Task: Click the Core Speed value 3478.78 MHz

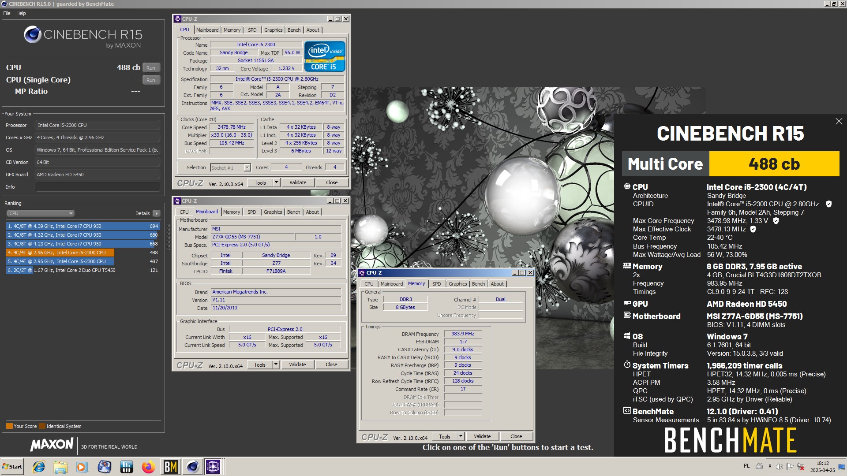Action: (232, 127)
